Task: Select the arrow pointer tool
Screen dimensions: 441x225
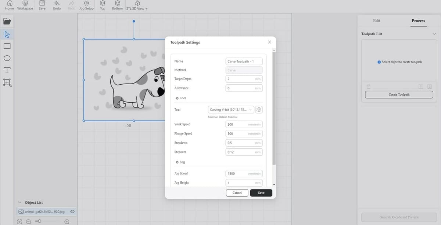Action: pos(7,34)
